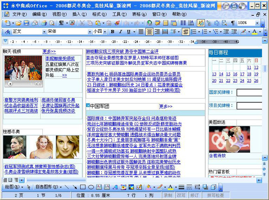269x200 pixels.
Task: Click the 国家奖牌榜 input field
Action: click(x=250, y=92)
